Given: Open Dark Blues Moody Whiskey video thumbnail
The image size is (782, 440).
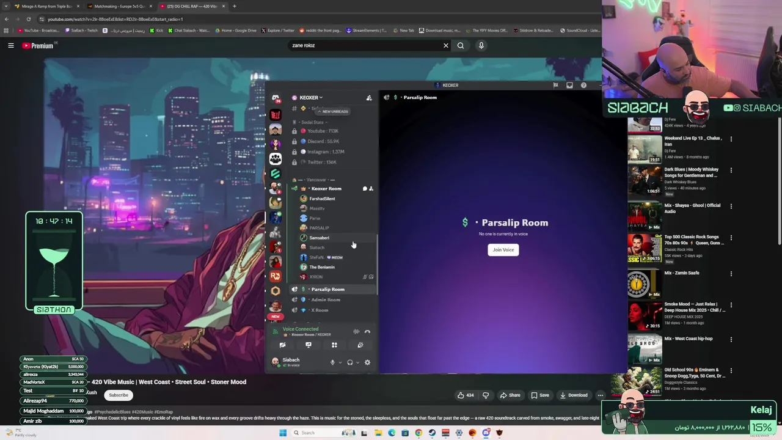Looking at the screenshot, I should click(645, 180).
